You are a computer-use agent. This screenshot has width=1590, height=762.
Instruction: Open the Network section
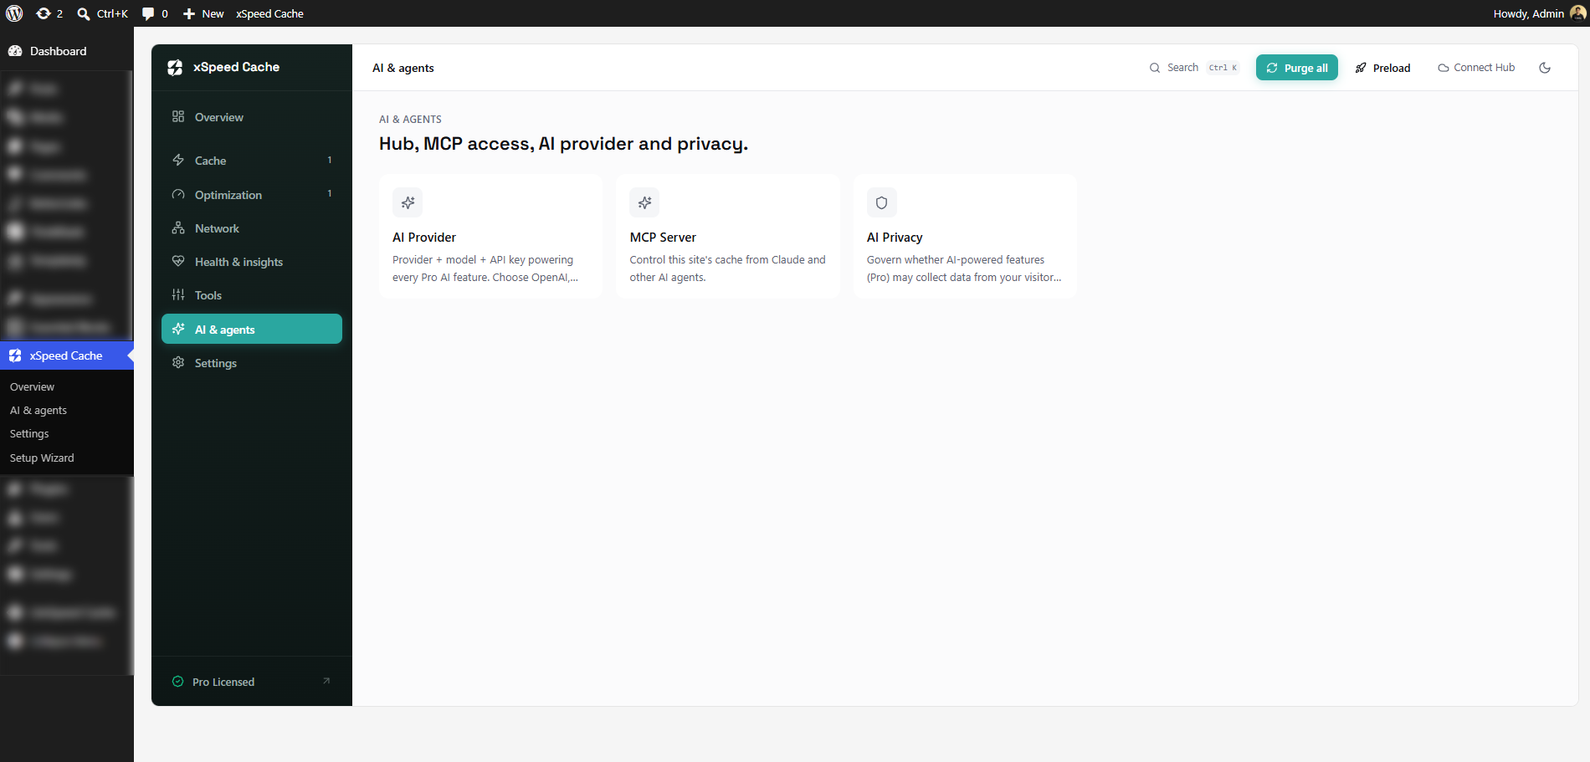(252, 228)
